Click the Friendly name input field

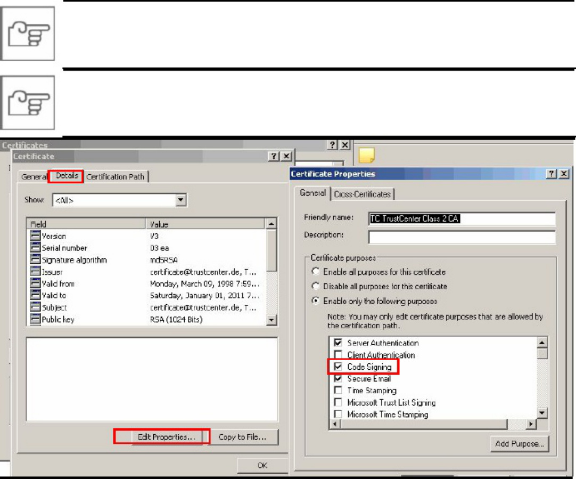point(462,218)
